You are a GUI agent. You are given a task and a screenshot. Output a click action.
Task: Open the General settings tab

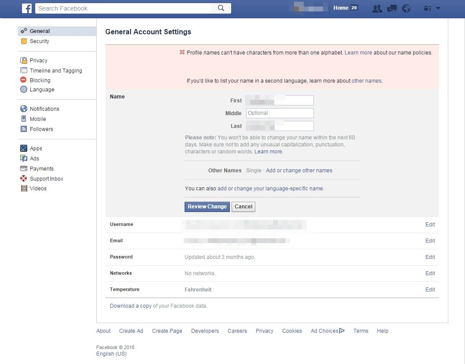57,31
